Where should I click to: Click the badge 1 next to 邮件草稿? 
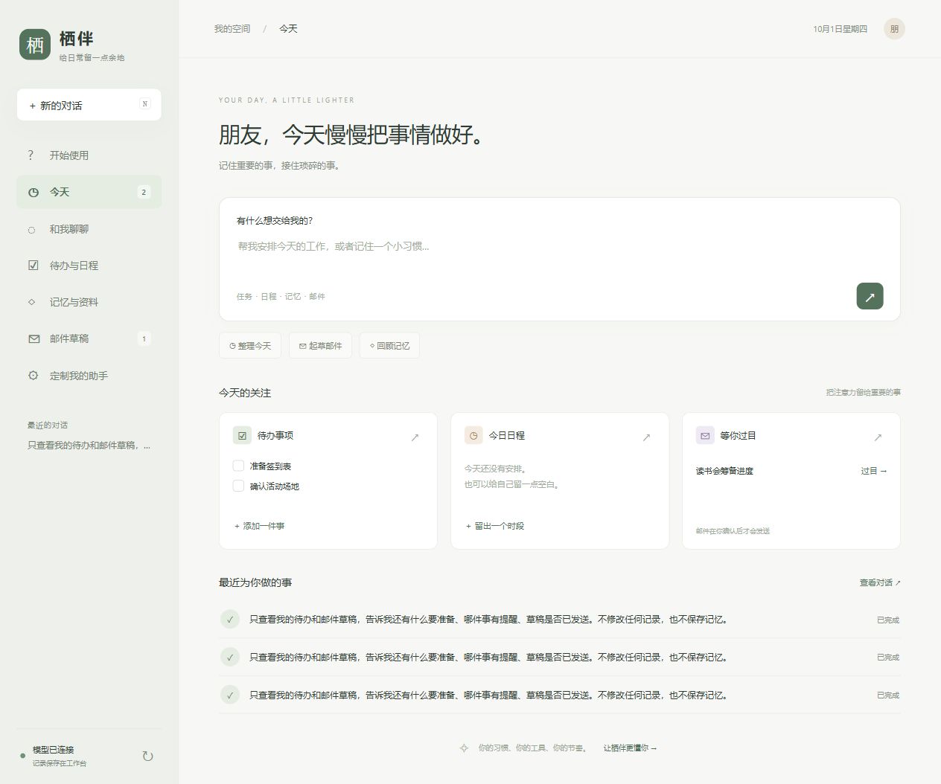coord(144,338)
